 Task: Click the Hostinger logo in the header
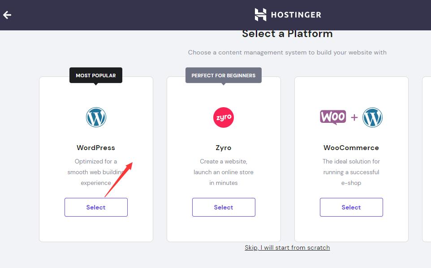pyautogui.click(x=288, y=15)
